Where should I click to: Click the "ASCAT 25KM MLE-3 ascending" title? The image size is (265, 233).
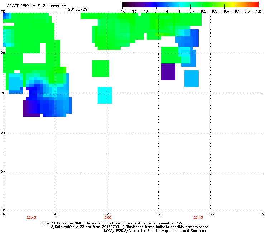(37, 6)
